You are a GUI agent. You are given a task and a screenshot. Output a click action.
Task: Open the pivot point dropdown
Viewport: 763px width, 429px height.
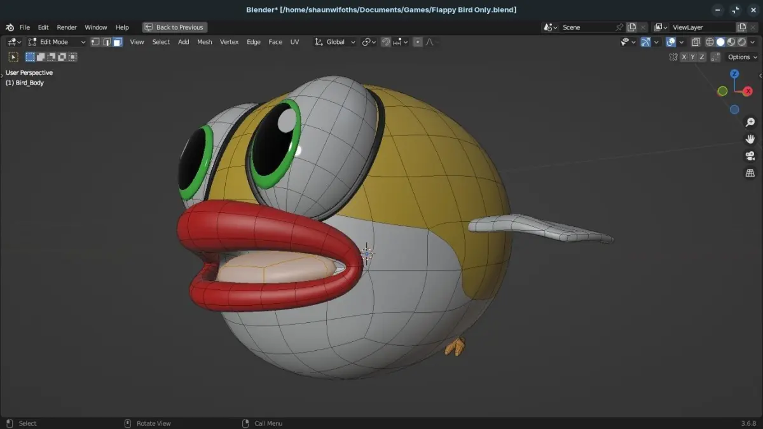click(369, 42)
